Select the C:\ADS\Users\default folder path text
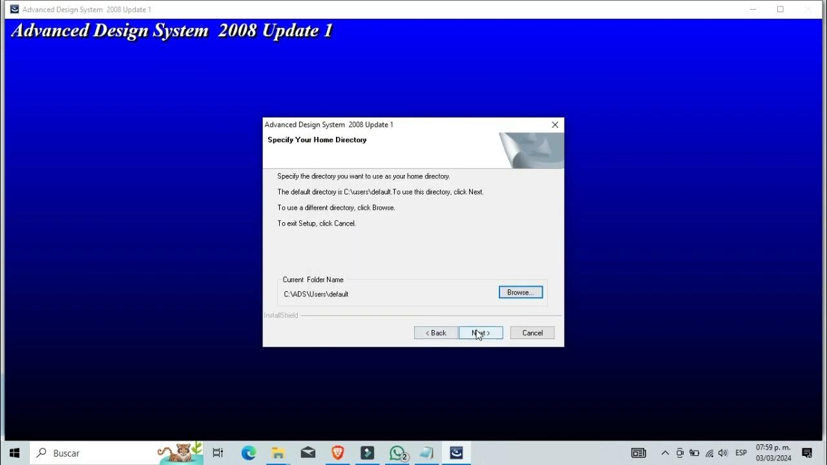The image size is (827, 465). [316, 294]
